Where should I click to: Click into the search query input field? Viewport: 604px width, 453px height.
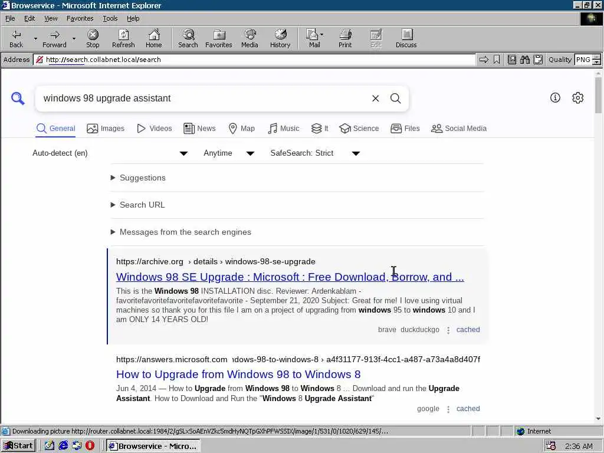tap(204, 99)
